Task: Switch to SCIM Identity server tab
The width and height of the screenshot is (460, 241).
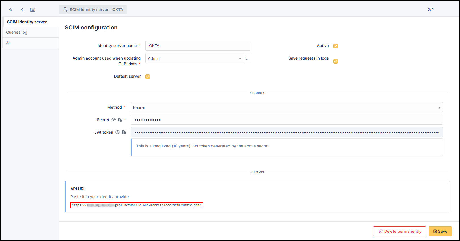Action: click(27, 22)
